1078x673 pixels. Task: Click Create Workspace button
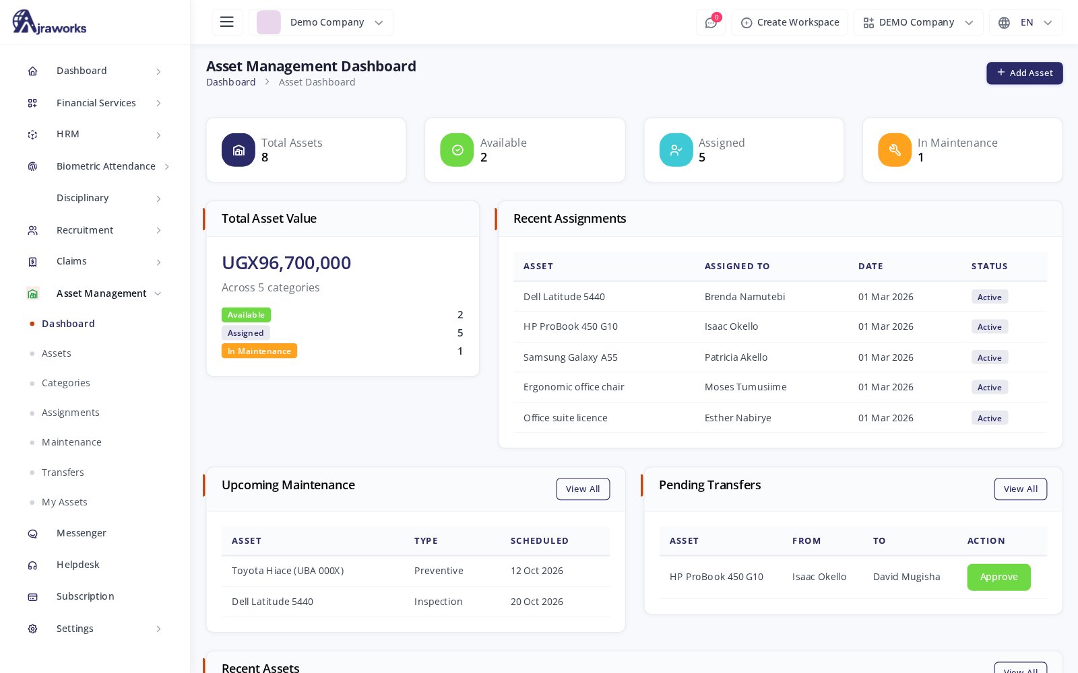point(790,22)
